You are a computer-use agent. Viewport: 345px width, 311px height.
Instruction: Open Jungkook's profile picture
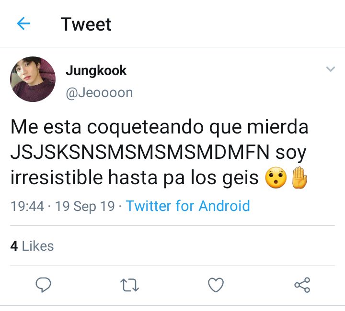click(33, 79)
